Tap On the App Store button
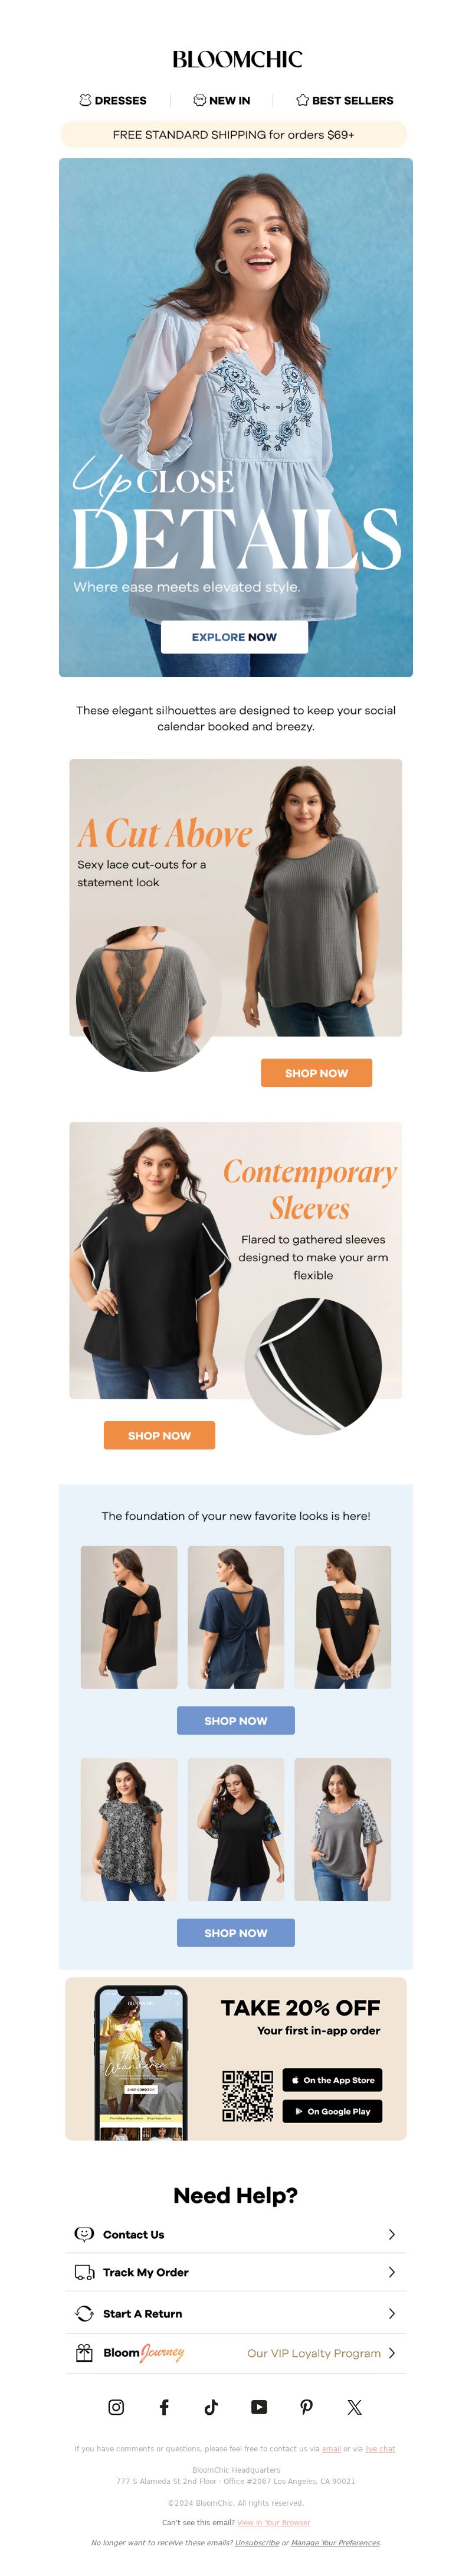This screenshot has height=2576, width=472. [332, 2079]
